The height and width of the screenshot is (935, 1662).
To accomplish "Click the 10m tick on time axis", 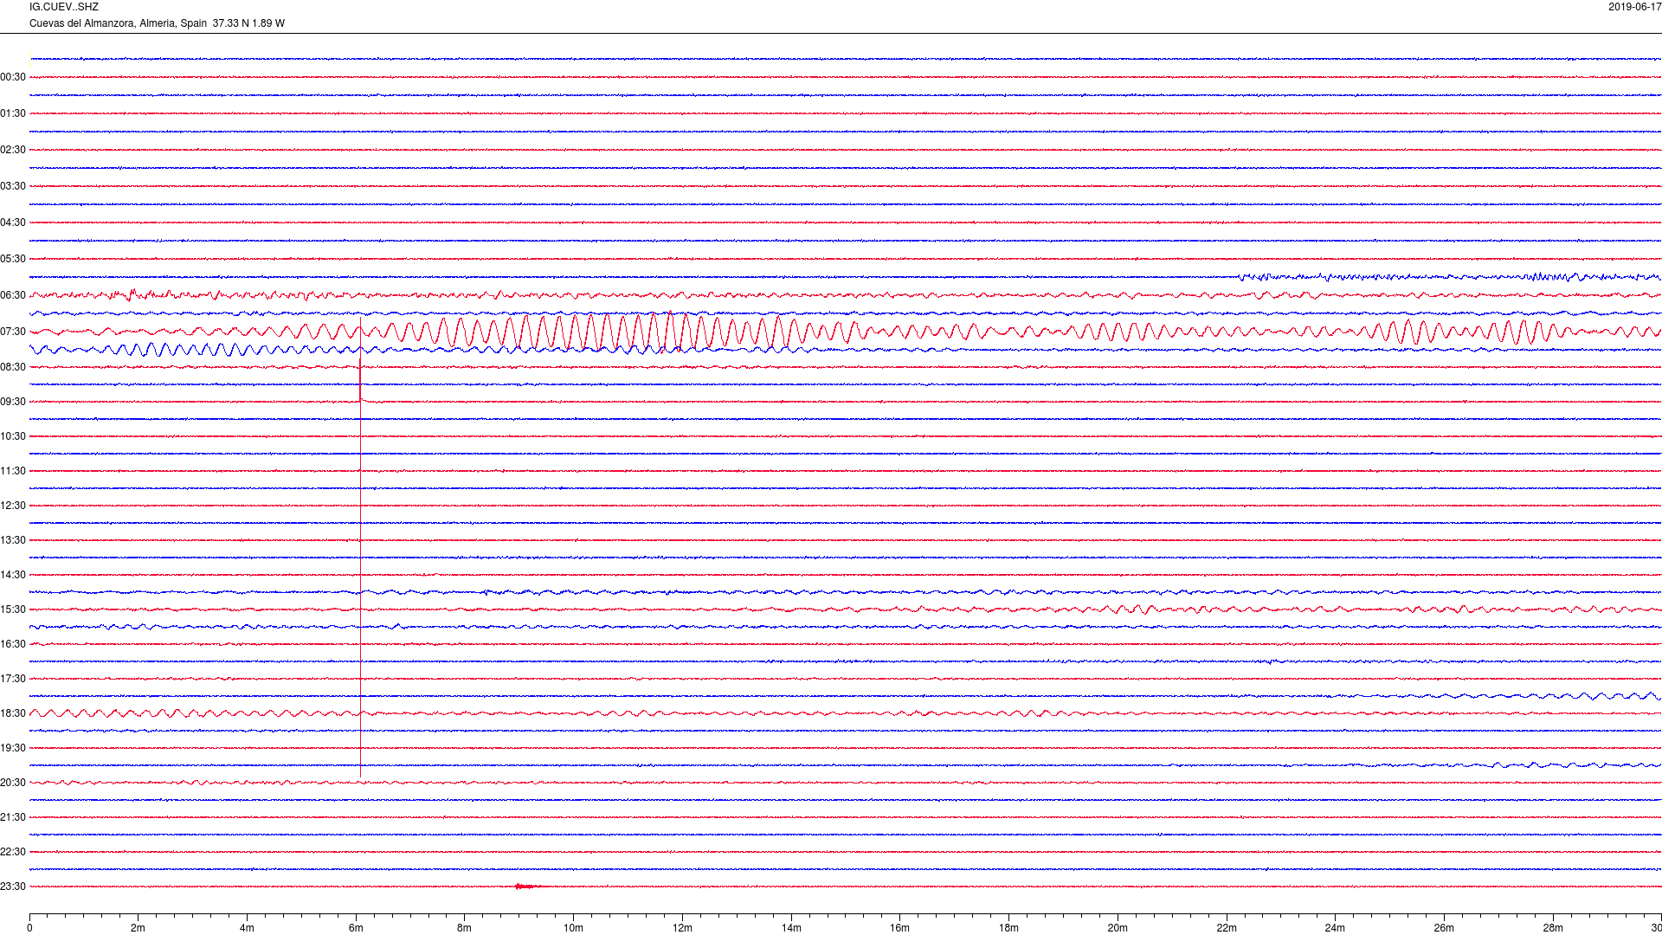I will coord(573,928).
